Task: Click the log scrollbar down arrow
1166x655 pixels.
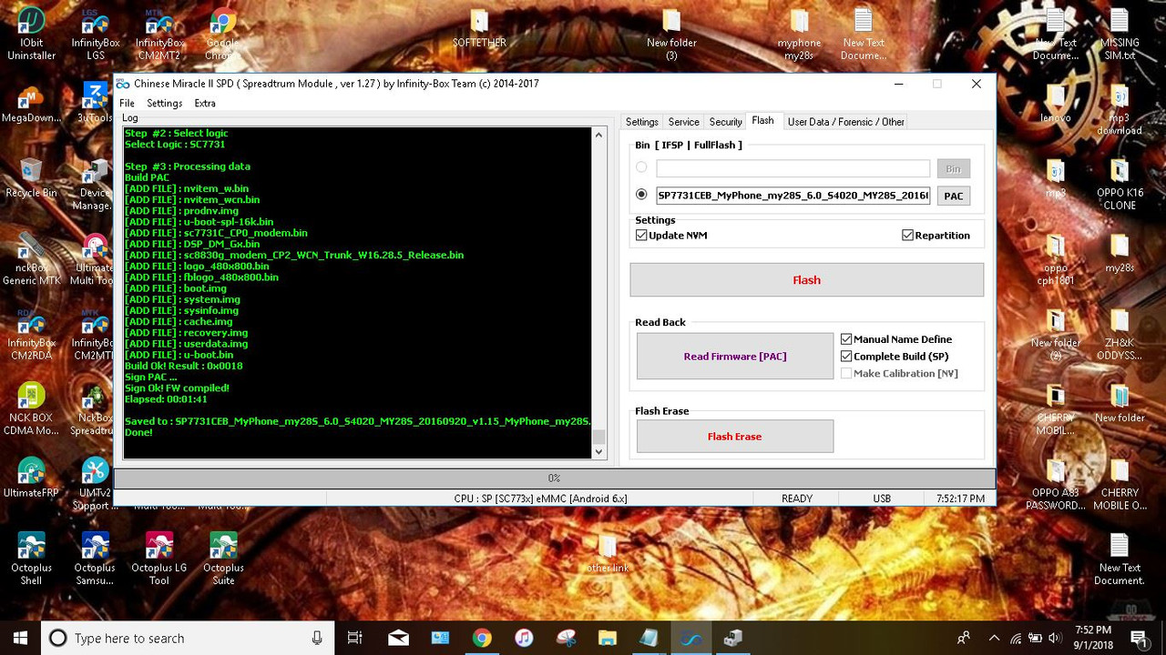Action: (598, 451)
